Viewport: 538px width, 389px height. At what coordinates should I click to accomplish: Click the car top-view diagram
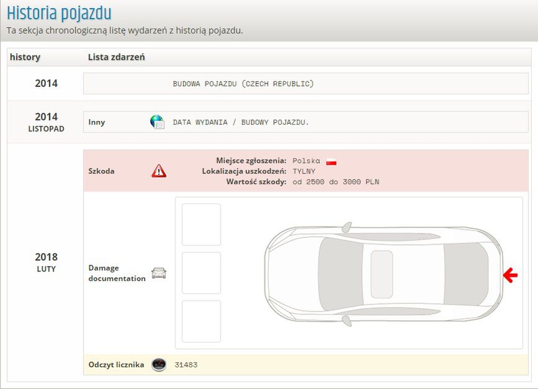[x=383, y=274]
